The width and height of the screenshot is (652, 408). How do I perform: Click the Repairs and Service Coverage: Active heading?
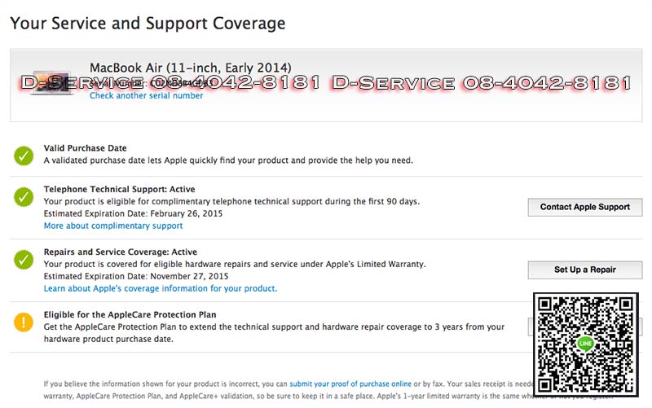click(x=120, y=252)
